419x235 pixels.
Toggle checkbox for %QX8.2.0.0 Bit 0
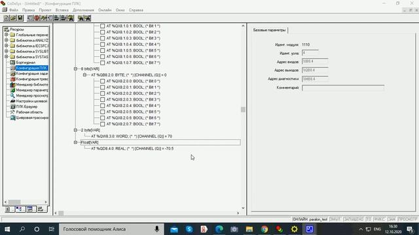pos(102,81)
